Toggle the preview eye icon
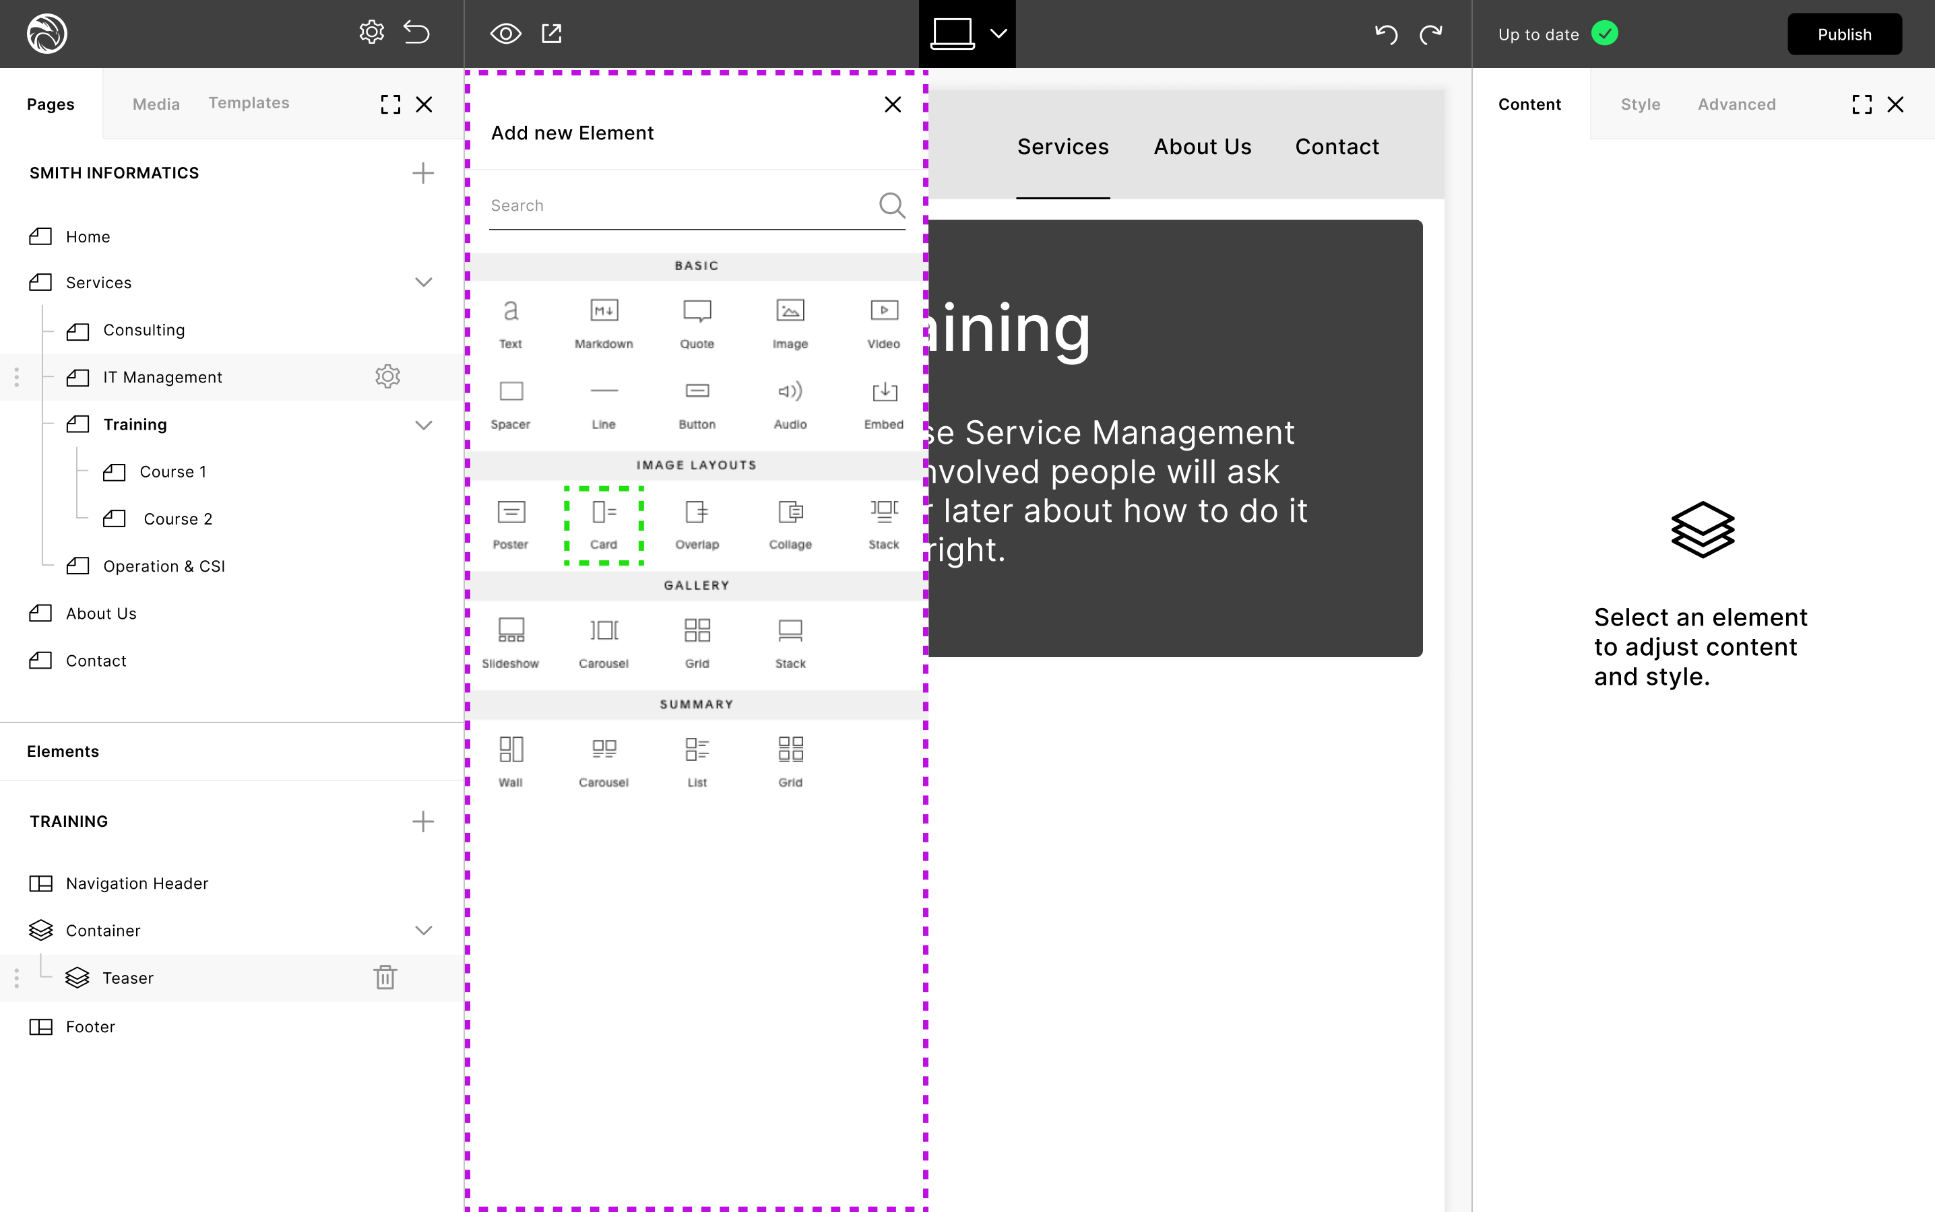Viewport: 1935px width, 1212px height. coord(505,34)
